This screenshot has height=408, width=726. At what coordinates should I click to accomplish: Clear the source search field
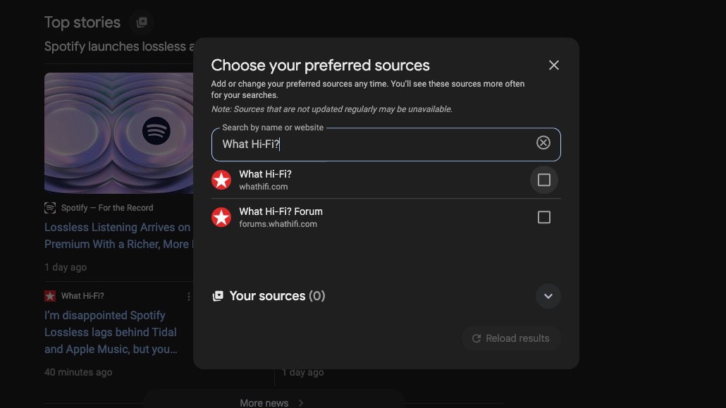click(543, 142)
